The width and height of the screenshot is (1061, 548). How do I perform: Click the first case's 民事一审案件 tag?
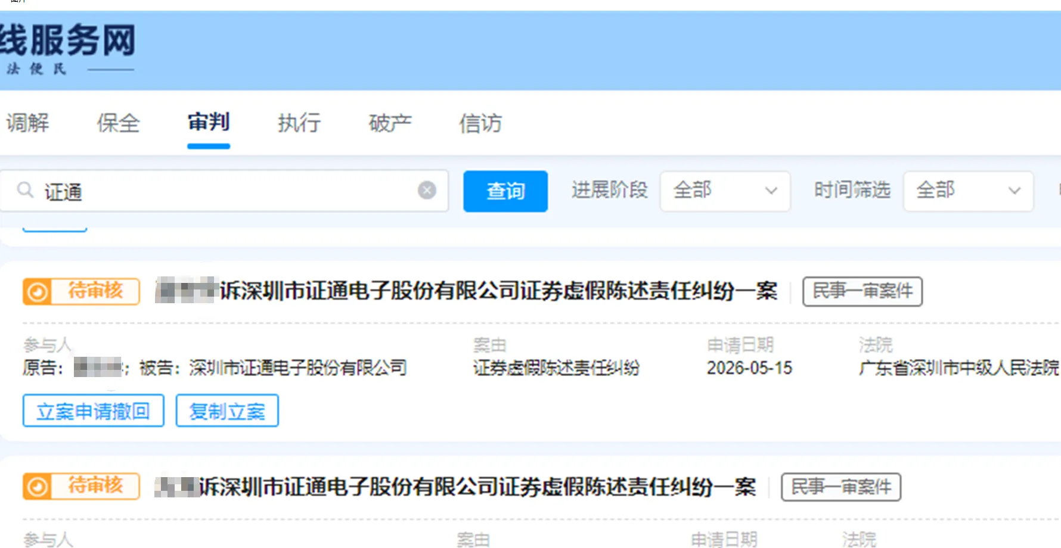863,291
